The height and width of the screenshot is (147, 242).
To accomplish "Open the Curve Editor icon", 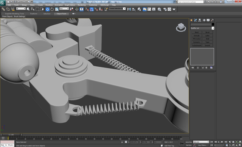I will pos(149,9).
